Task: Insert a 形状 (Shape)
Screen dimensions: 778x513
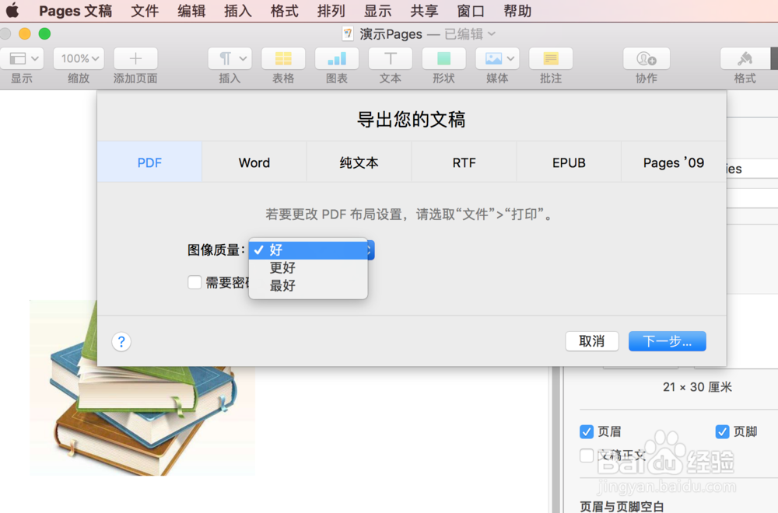Action: click(443, 58)
